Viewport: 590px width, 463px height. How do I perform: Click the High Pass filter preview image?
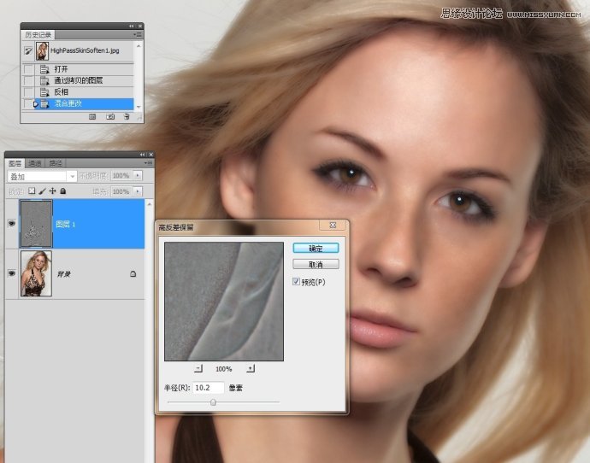click(224, 302)
